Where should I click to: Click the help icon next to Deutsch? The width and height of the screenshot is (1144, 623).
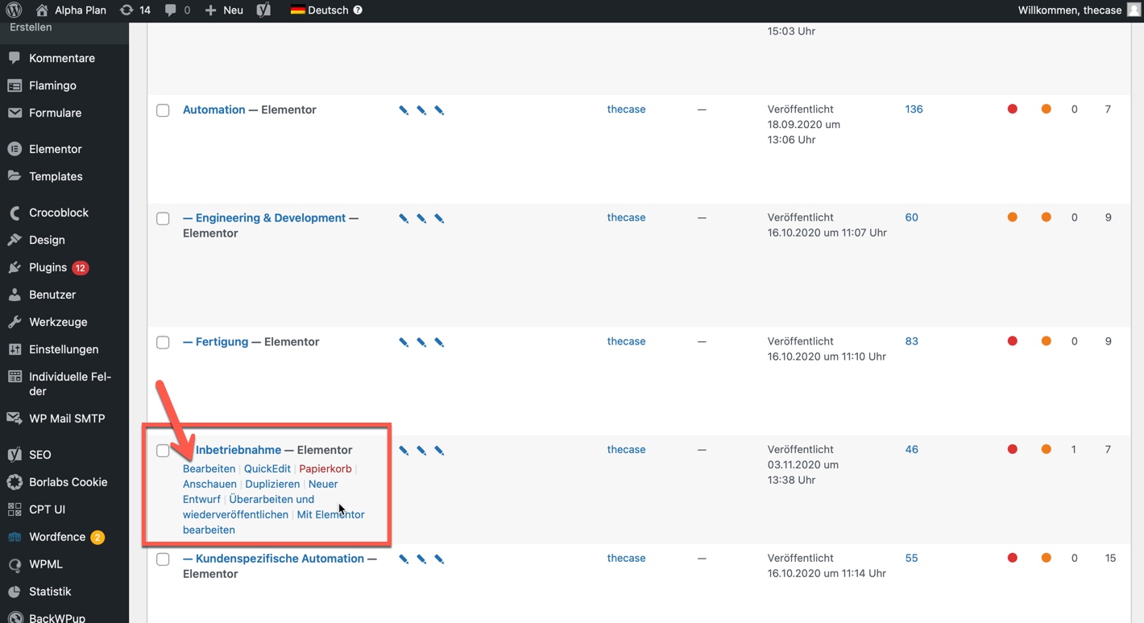358,10
